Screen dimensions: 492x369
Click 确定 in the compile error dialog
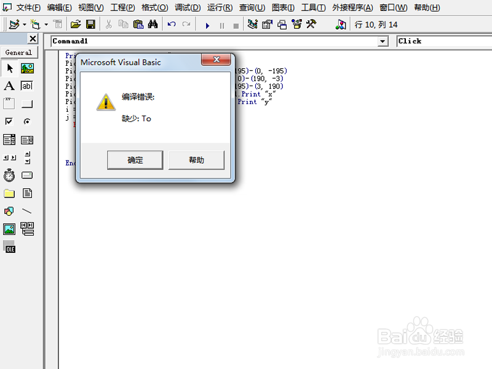pyautogui.click(x=135, y=160)
